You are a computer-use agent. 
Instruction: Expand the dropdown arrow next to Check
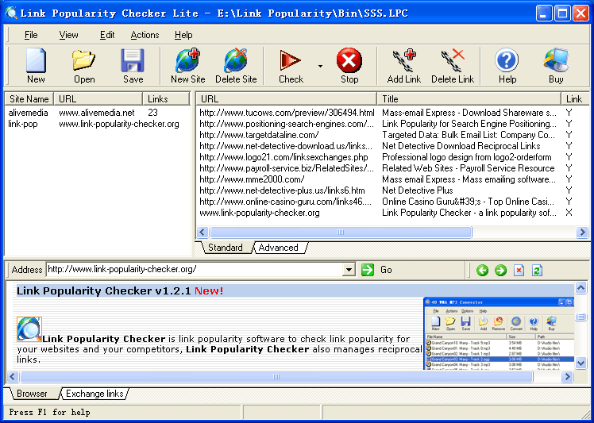click(320, 66)
